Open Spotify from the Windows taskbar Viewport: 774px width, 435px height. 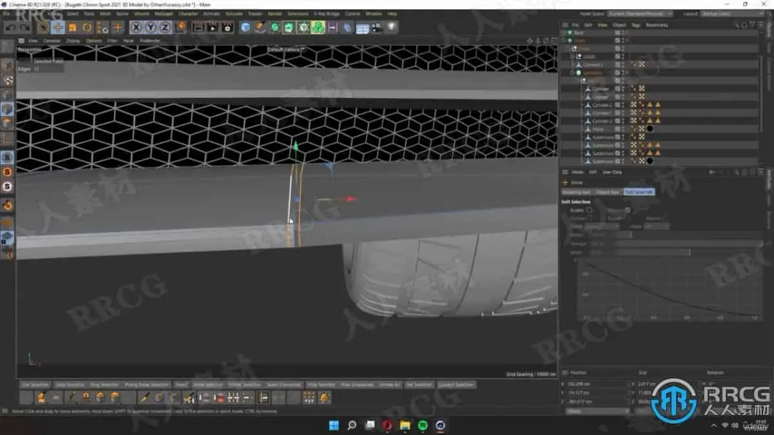[422, 425]
